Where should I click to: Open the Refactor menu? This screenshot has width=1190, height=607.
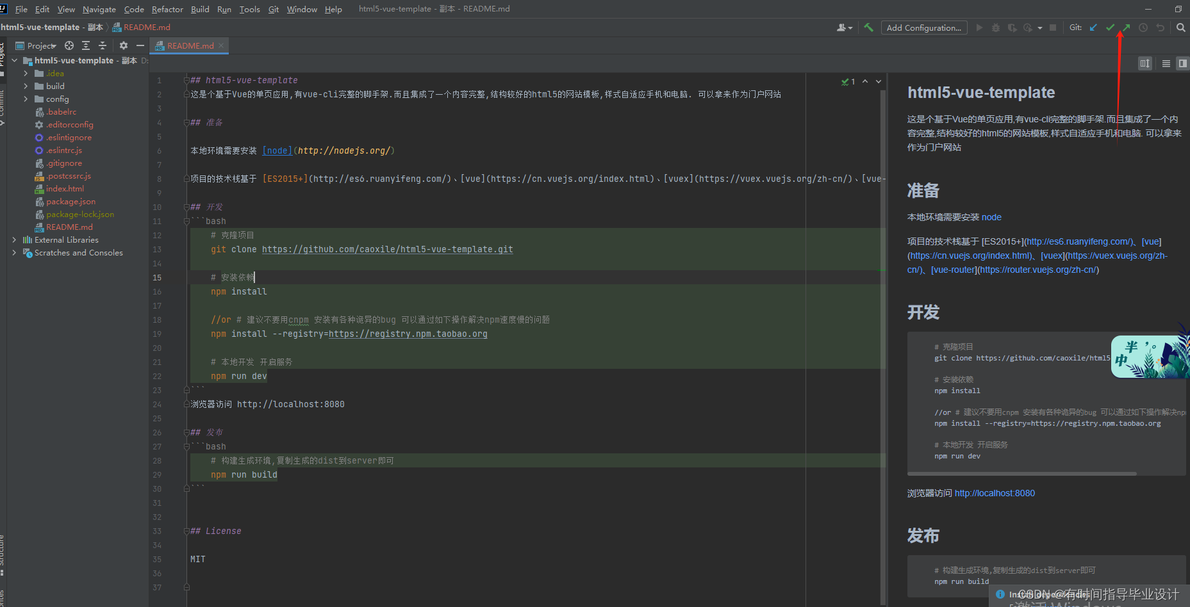tap(167, 9)
